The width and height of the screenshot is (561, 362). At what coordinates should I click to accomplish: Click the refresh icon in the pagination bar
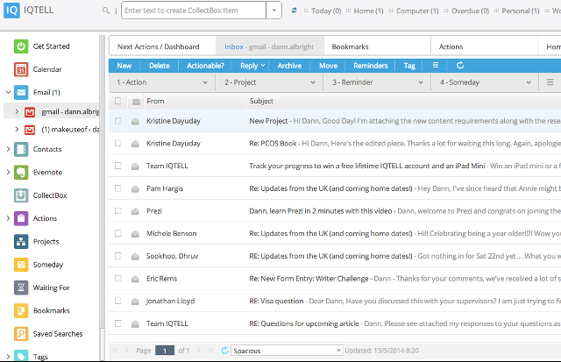224,351
